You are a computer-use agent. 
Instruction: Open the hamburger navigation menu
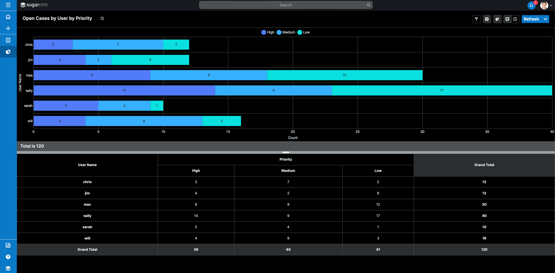tap(8, 5)
